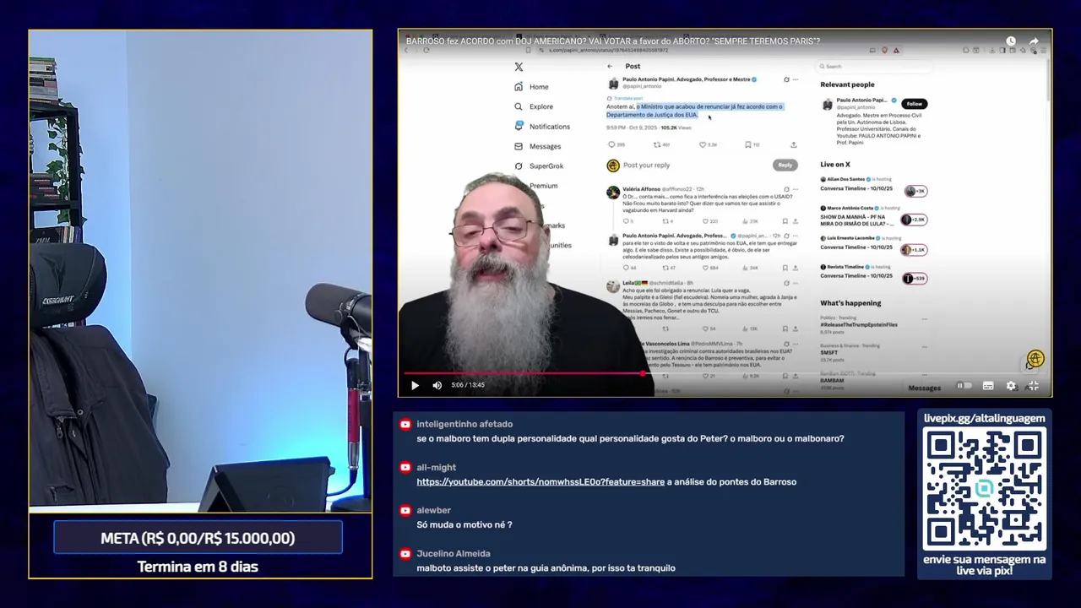The image size is (1081, 608).
Task: Click the back arrow beside Post
Action: [x=610, y=66]
